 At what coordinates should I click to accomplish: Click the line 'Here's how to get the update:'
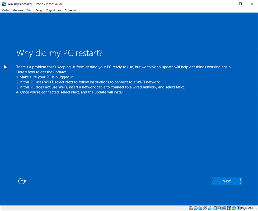[41, 72]
